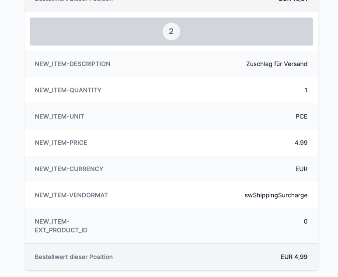Screen dimensions: 338x277
Task: Select the NEW_ITEM-QUANTITY label
Action: pyautogui.click(x=68, y=90)
